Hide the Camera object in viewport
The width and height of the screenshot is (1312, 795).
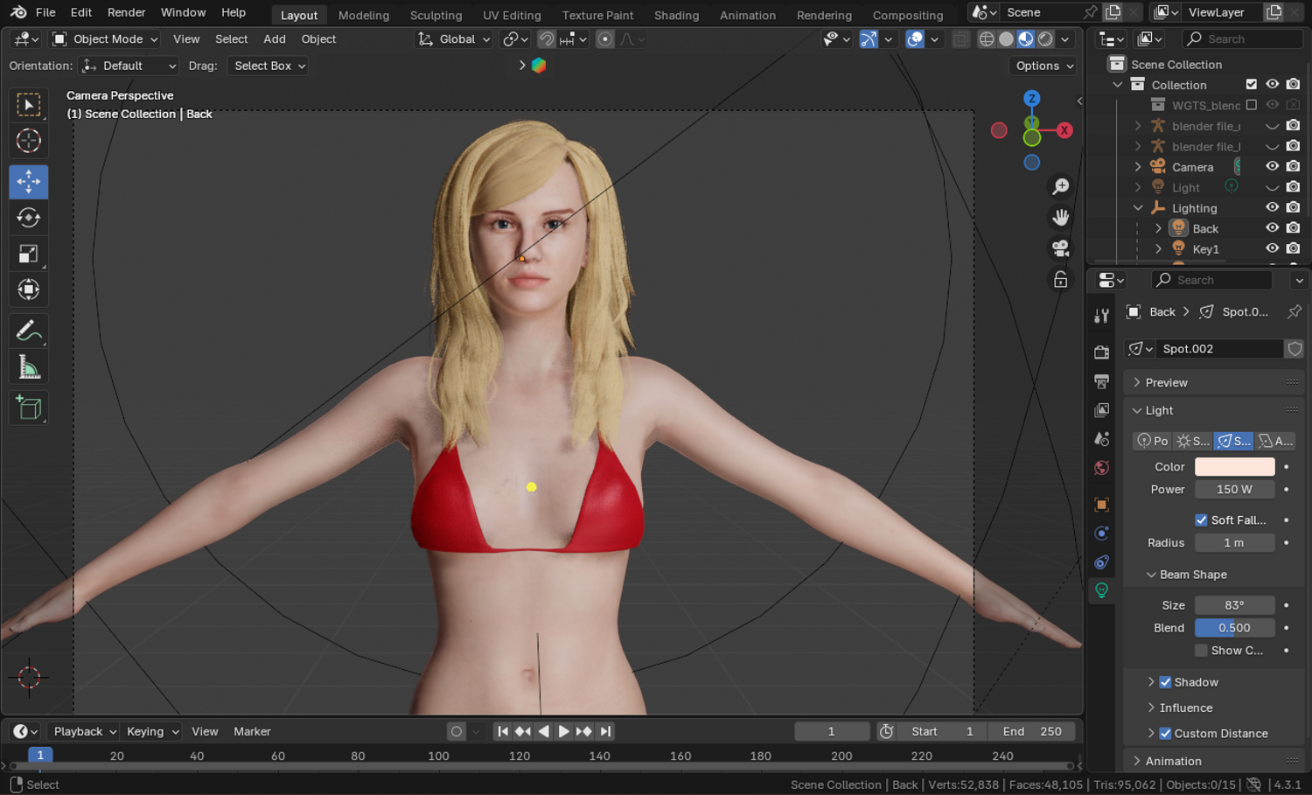tap(1273, 166)
